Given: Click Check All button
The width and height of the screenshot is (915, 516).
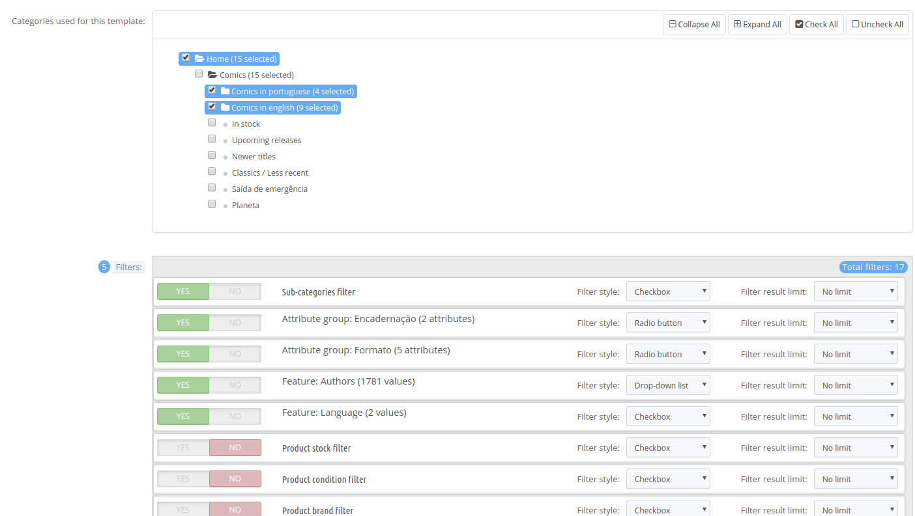Looking at the screenshot, I should click(x=817, y=24).
